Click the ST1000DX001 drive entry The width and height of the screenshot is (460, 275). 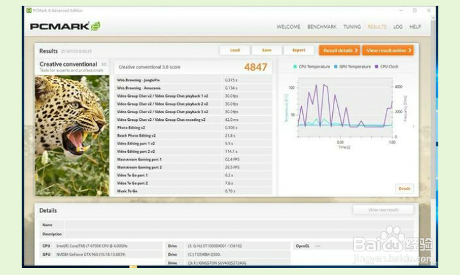pyautogui.click(x=215, y=246)
